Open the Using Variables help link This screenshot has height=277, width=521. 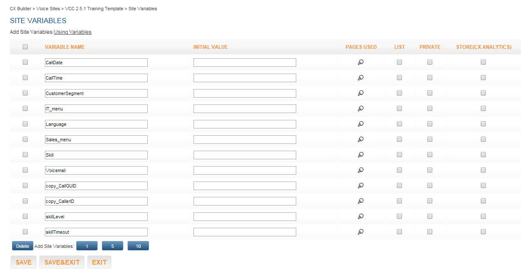[73, 32]
